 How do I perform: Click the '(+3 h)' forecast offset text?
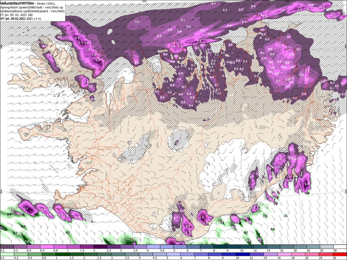37,19
